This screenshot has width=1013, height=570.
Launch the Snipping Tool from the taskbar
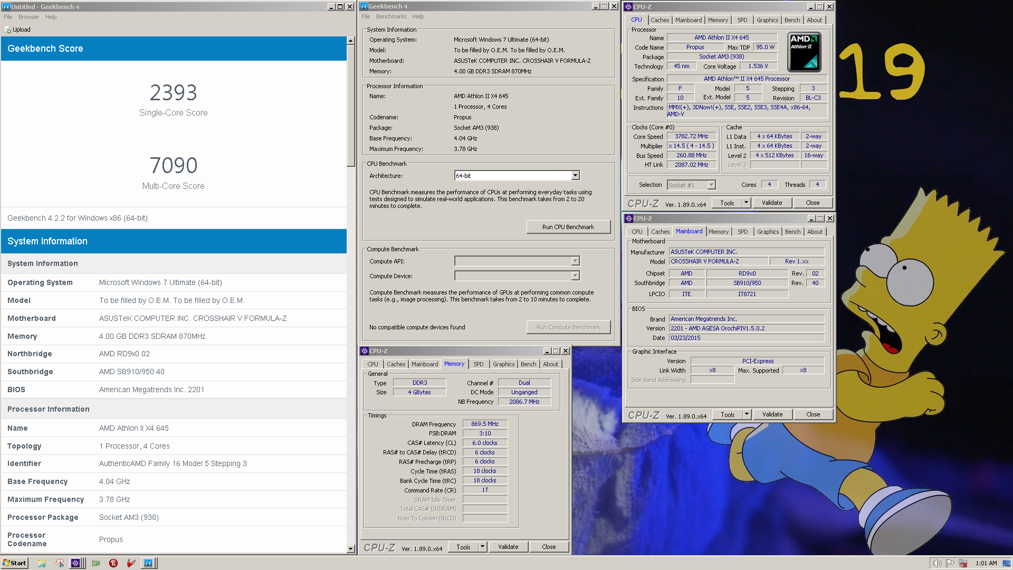(x=60, y=563)
